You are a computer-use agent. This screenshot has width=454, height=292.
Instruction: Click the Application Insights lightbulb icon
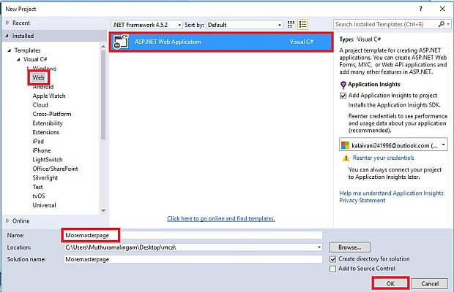[343, 85]
